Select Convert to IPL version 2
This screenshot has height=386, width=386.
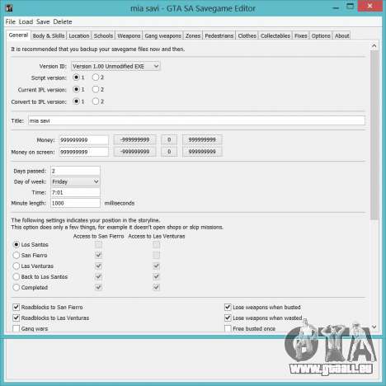(96, 101)
